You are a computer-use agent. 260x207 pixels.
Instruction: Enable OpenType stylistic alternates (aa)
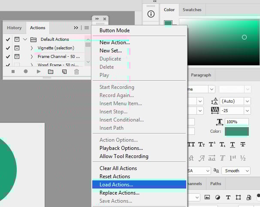tap(212, 158)
